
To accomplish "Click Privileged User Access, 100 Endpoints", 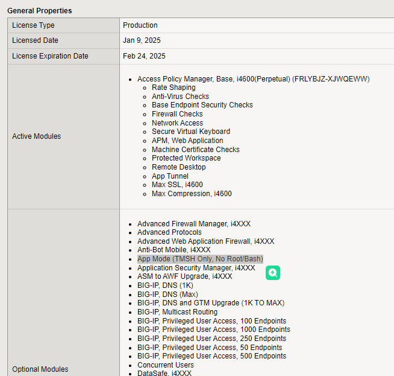I will pos(212,321).
